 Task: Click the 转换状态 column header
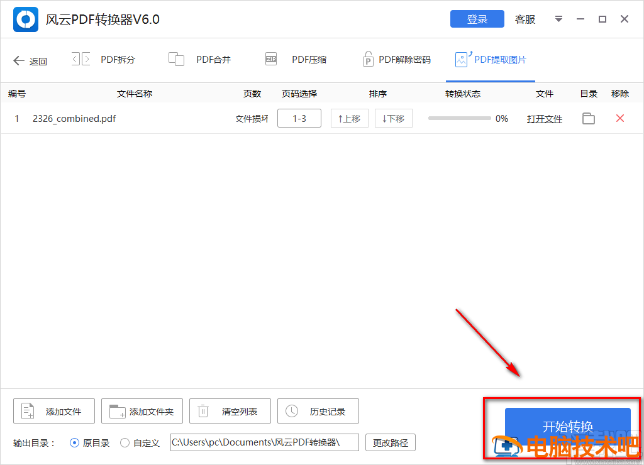[x=462, y=94]
